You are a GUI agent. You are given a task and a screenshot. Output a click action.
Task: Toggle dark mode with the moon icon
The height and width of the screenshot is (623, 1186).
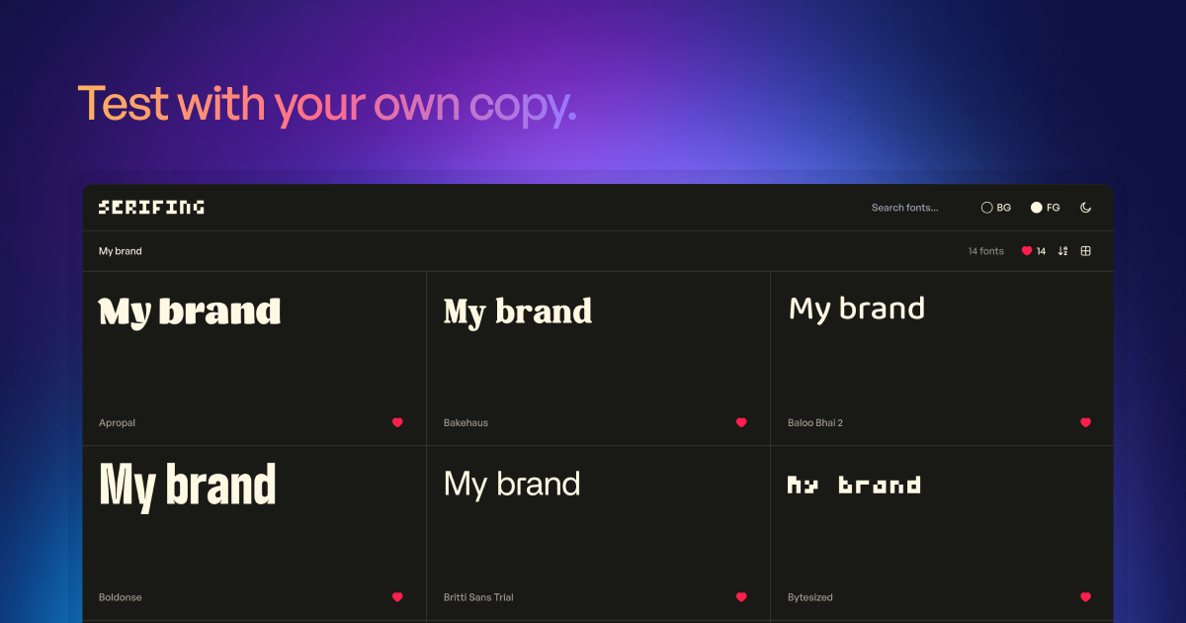1085,207
